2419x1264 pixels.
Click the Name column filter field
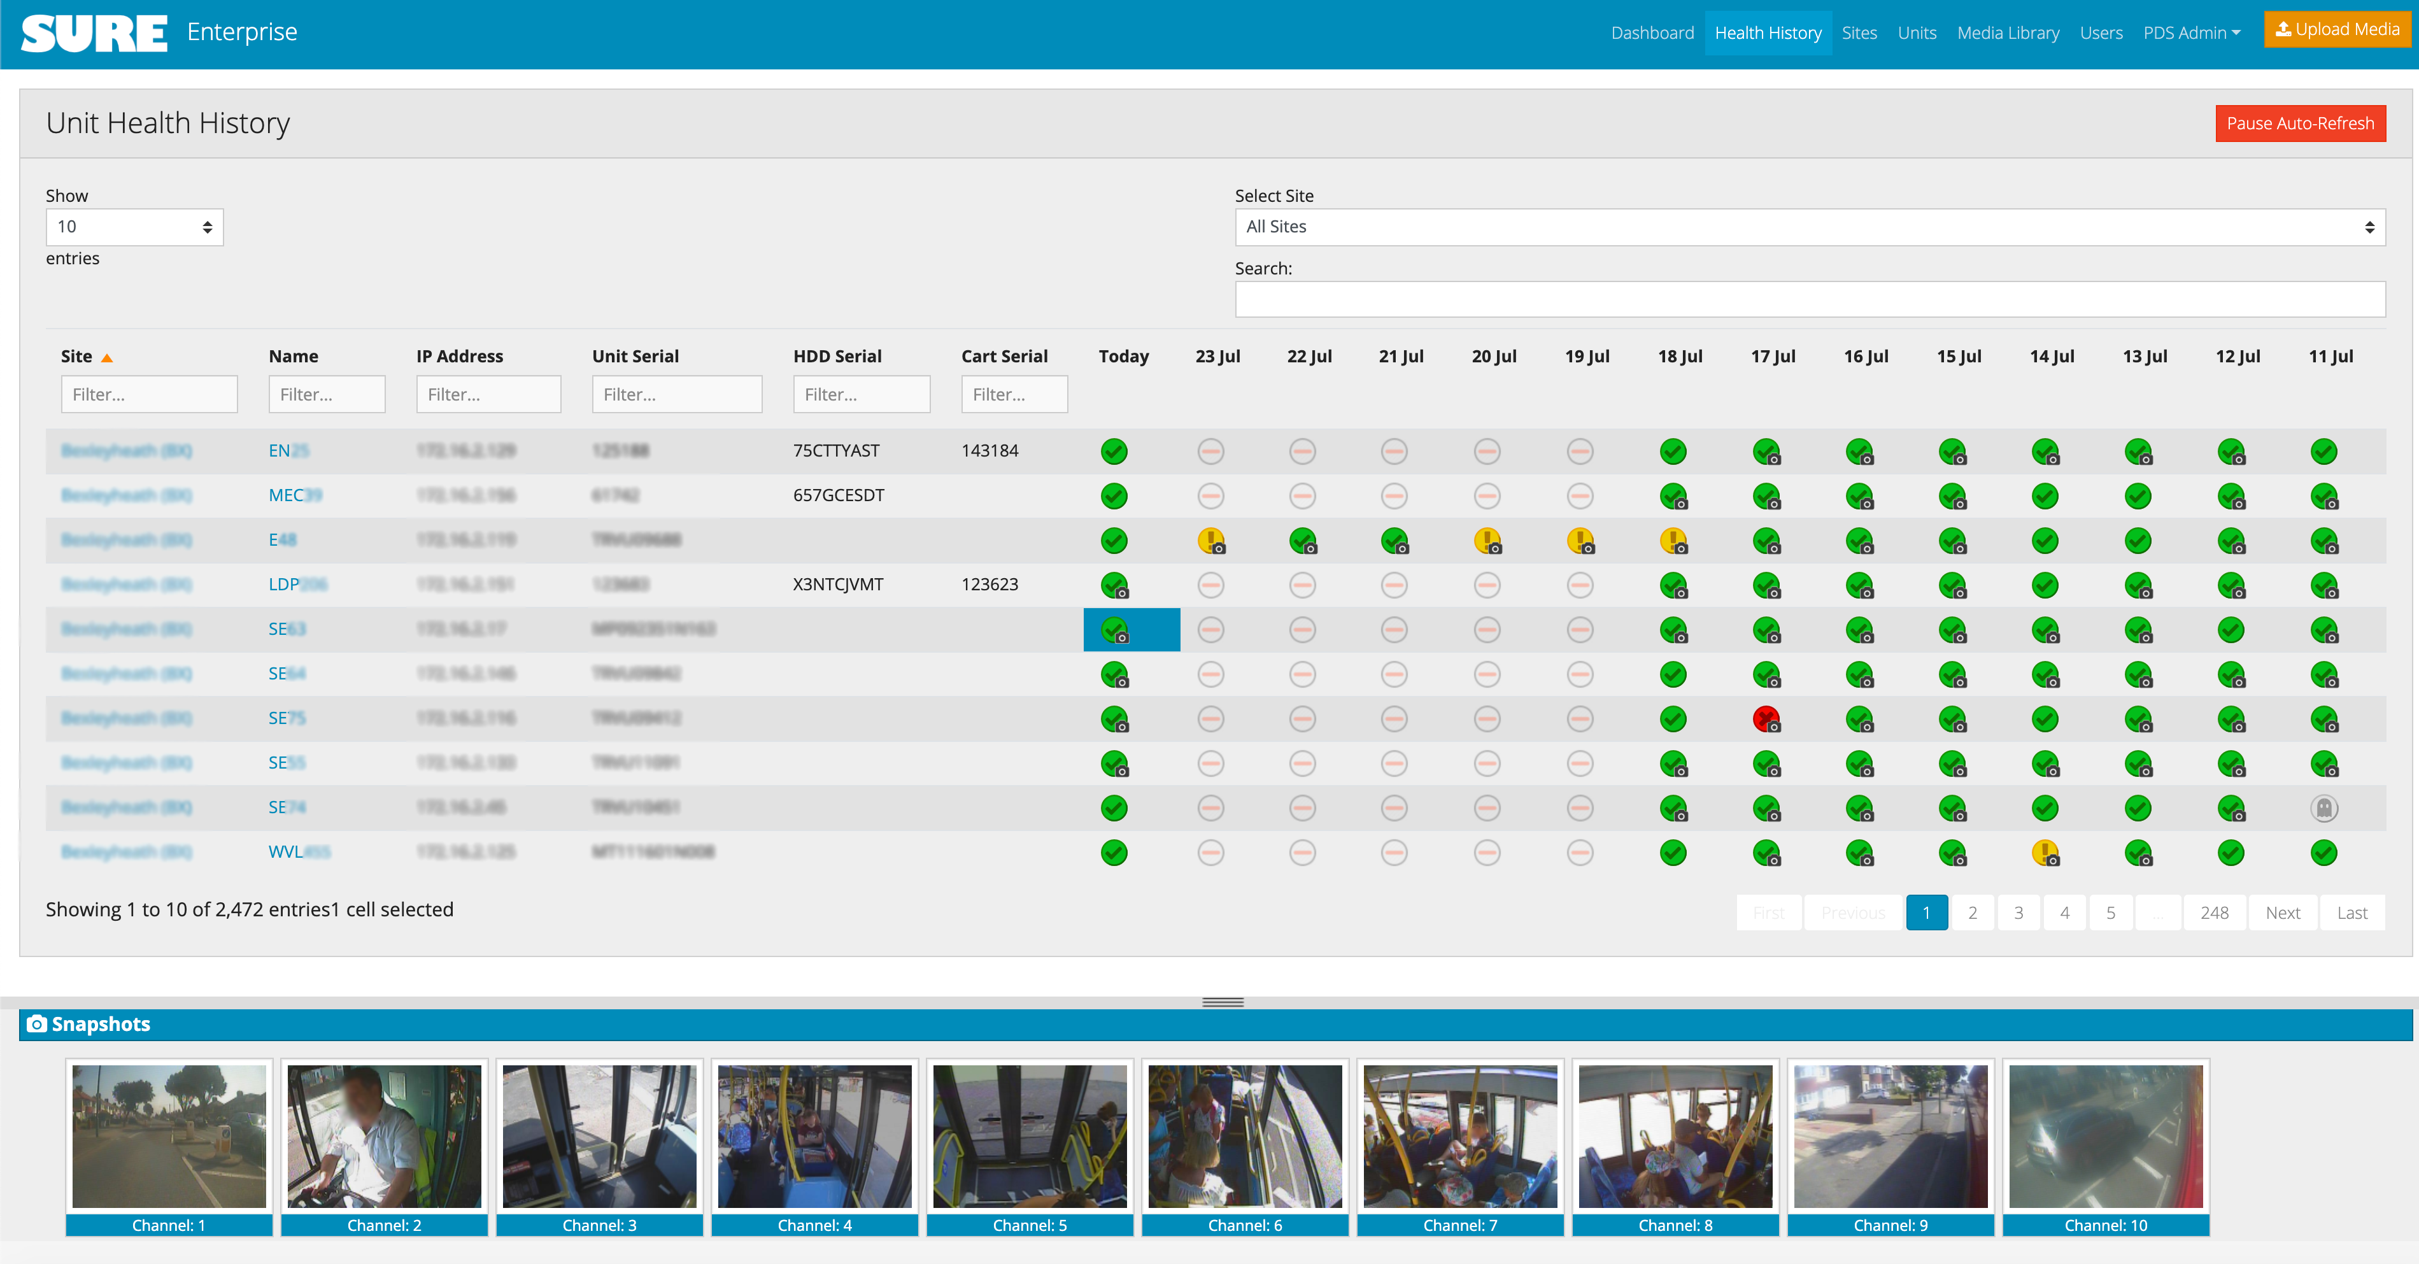tap(327, 394)
